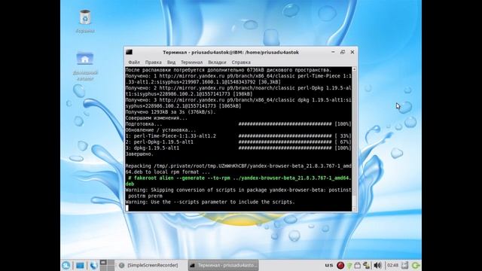This screenshot has height=271, width=482.
Task: Click the show desktop icon in taskbar
Action: 80,265
